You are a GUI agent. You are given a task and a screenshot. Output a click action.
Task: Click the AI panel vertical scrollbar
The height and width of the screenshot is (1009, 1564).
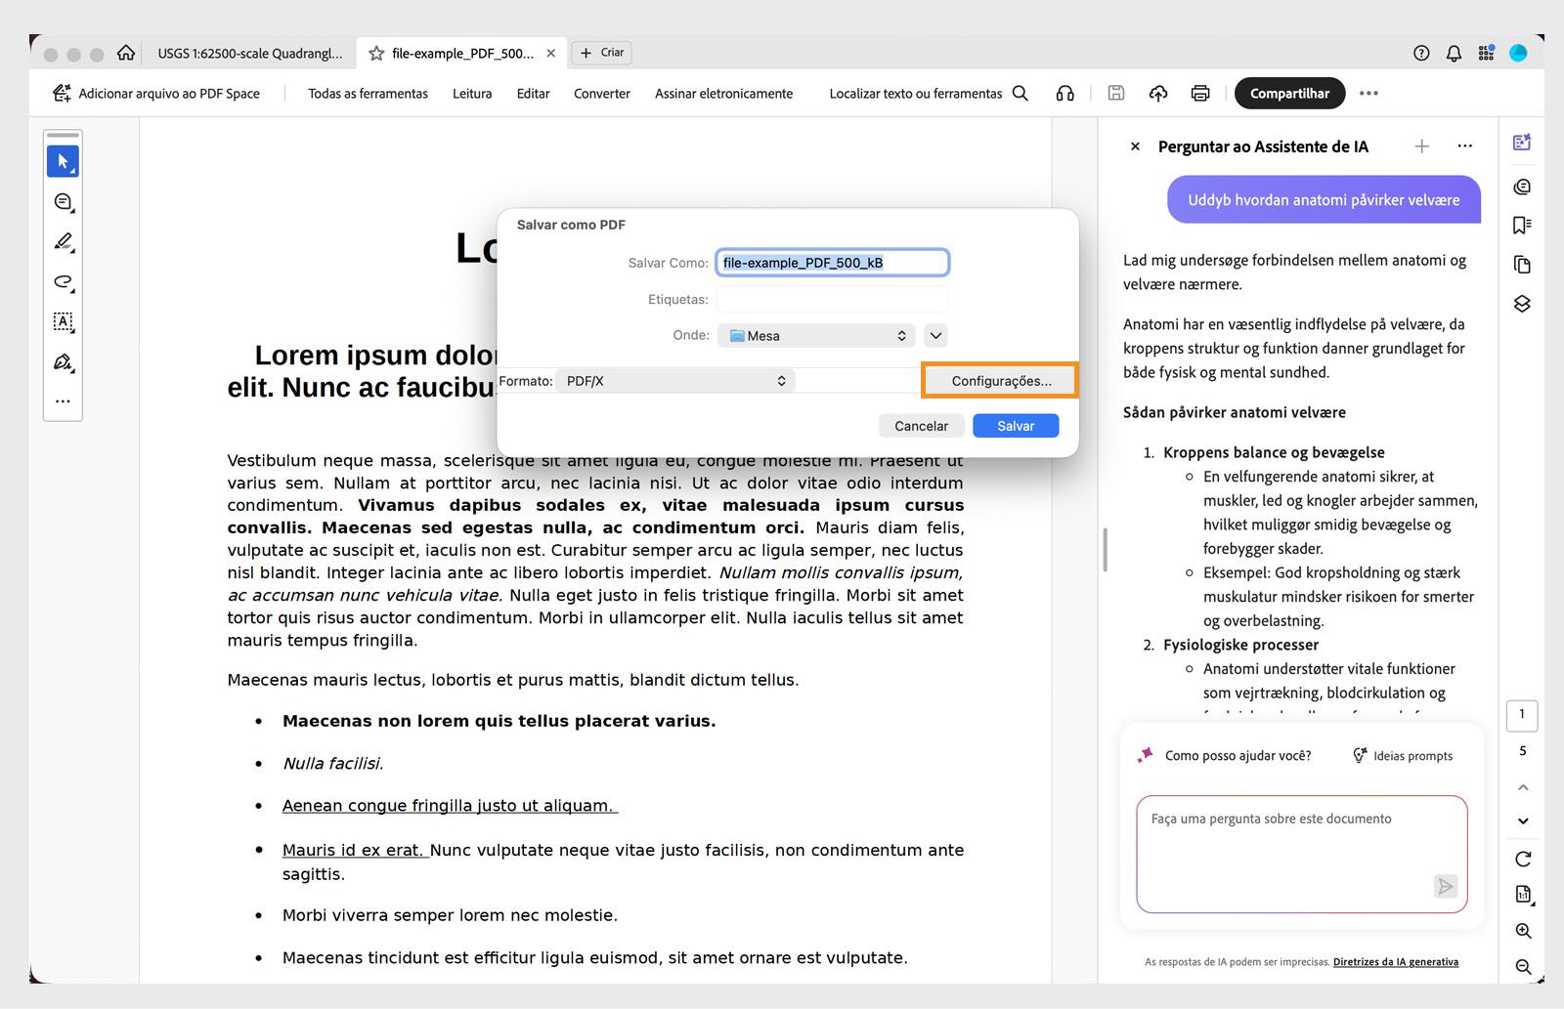[x=1105, y=550]
